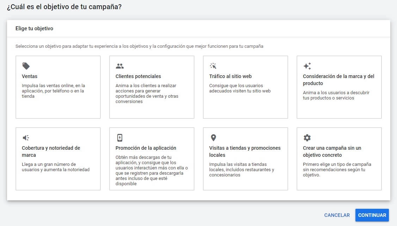Click description 'Obtén más descargas de tu aplicación'
This screenshot has height=226, width=397.
(152, 170)
